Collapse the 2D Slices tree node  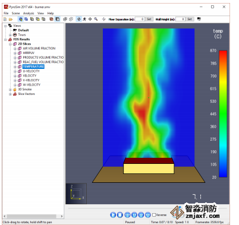coord(10,44)
